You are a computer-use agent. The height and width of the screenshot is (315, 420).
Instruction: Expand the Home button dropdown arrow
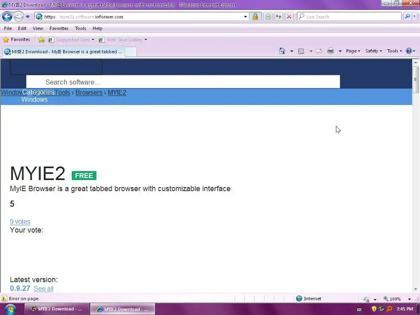(x=292, y=51)
